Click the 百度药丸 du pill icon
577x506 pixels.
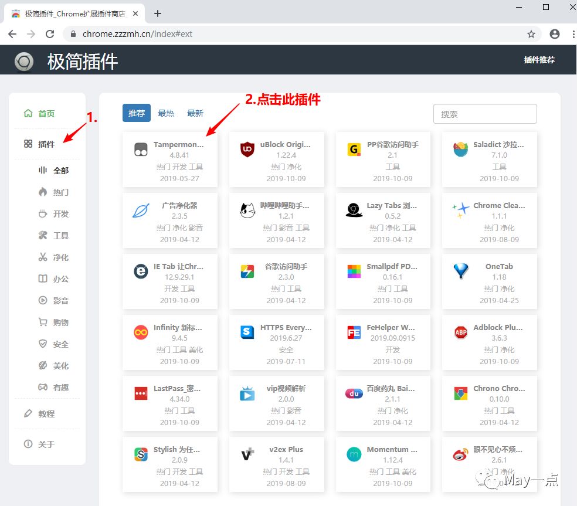click(354, 394)
